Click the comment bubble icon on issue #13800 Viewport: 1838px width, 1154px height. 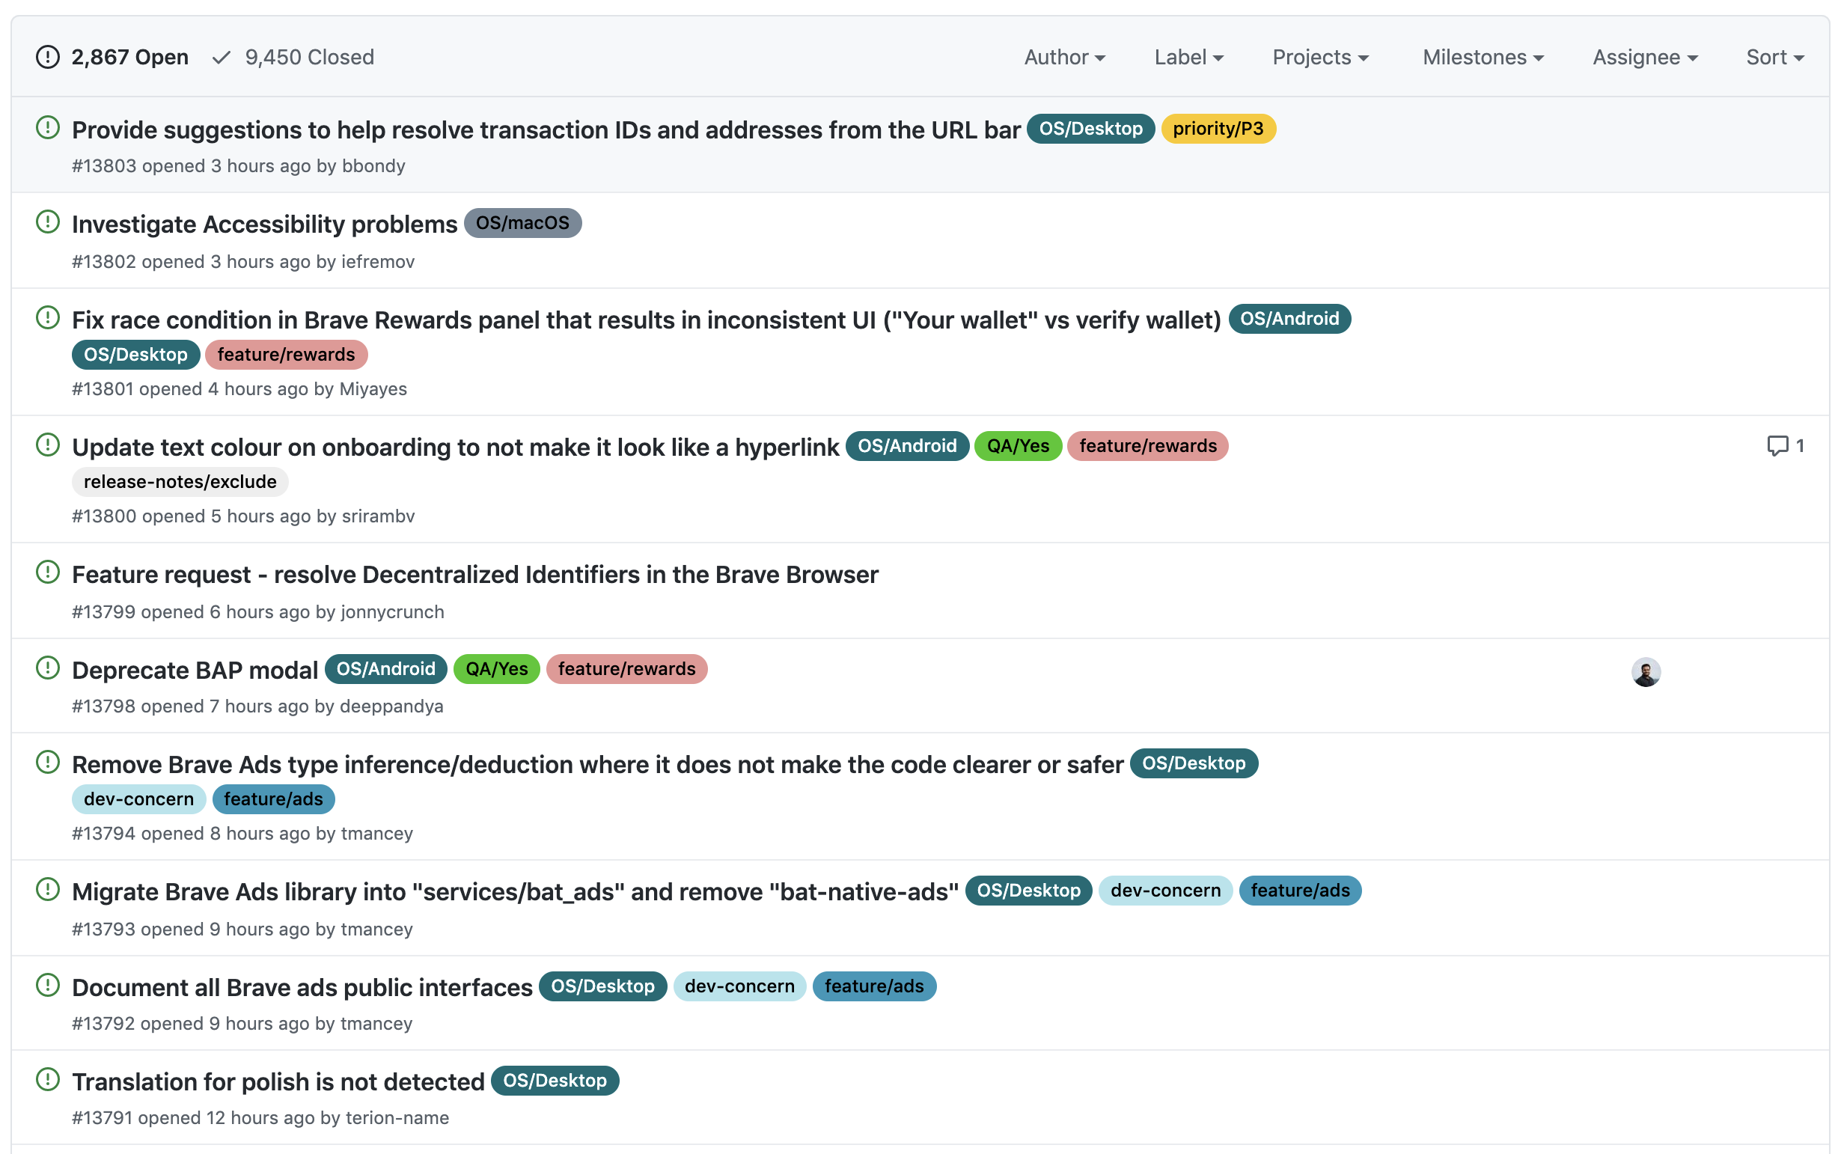[x=1777, y=446]
